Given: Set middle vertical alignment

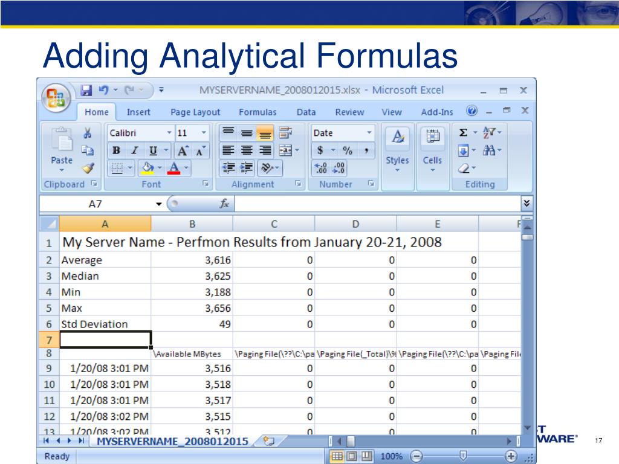Looking at the screenshot, I should (x=247, y=133).
